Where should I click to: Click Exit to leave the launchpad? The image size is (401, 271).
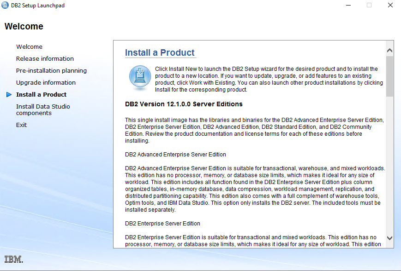pyautogui.click(x=21, y=125)
